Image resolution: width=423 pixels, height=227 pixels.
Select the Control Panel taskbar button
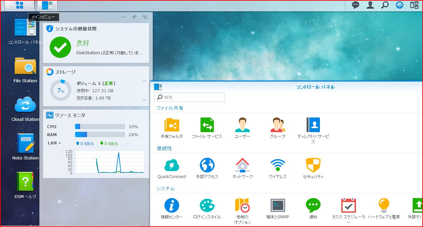[47, 5]
